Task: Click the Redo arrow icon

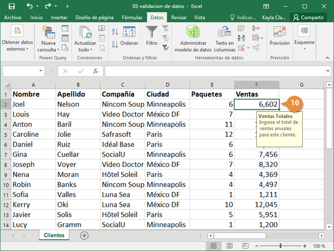Action: point(48,6)
